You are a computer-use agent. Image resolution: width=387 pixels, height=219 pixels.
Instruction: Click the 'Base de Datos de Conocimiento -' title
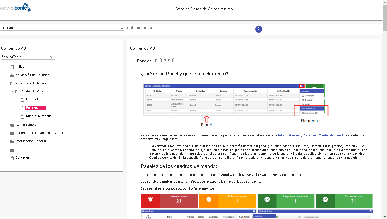pyautogui.click(x=205, y=9)
